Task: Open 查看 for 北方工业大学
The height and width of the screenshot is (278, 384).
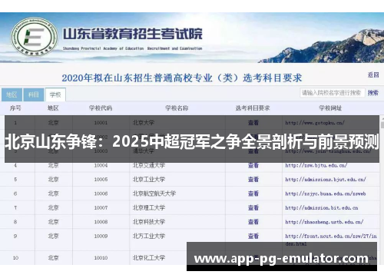Action: (x=253, y=236)
